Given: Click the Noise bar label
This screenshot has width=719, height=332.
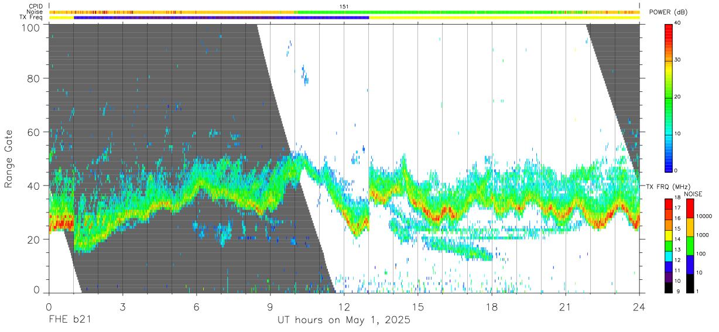Looking at the screenshot, I should (x=35, y=12).
